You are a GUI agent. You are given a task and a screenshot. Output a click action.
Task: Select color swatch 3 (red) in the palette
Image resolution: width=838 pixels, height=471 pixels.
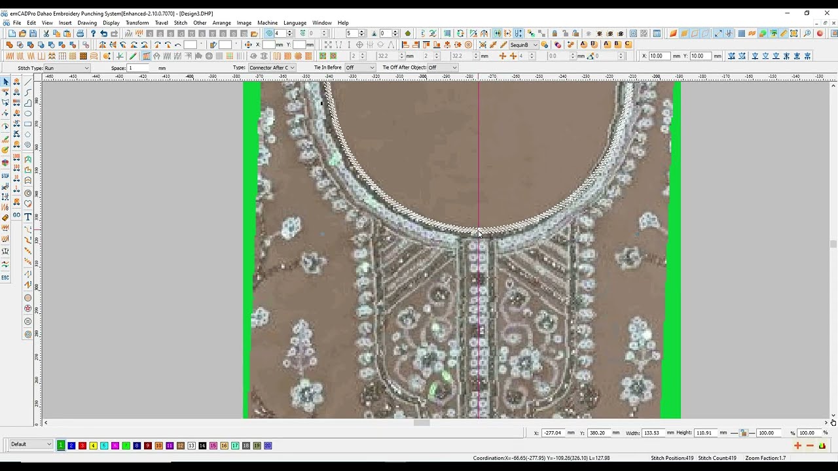[x=82, y=445]
